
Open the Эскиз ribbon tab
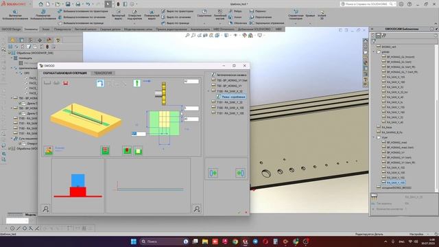46,29
